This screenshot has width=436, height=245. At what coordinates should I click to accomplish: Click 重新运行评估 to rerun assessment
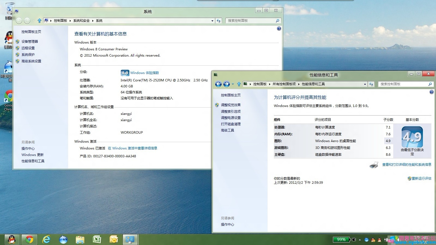421,179
